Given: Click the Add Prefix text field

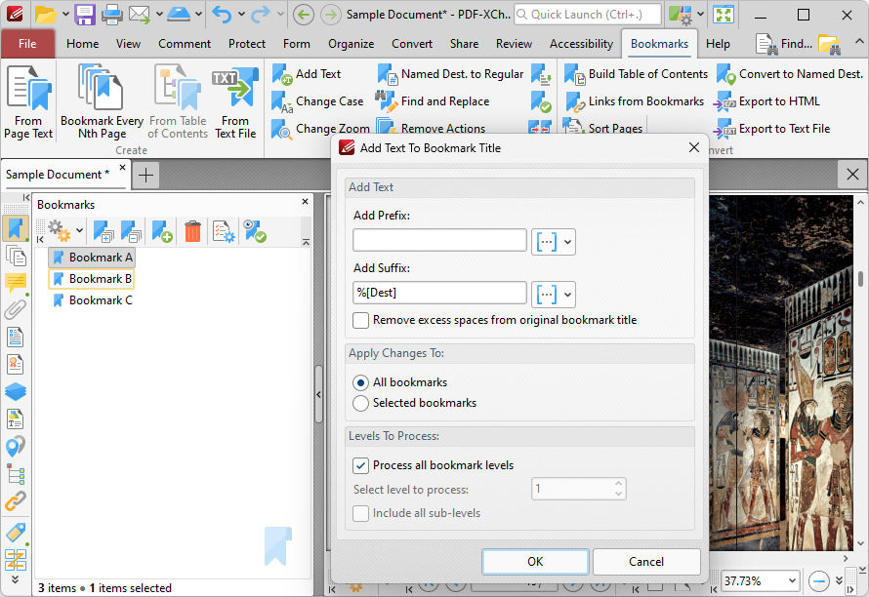Looking at the screenshot, I should point(439,240).
